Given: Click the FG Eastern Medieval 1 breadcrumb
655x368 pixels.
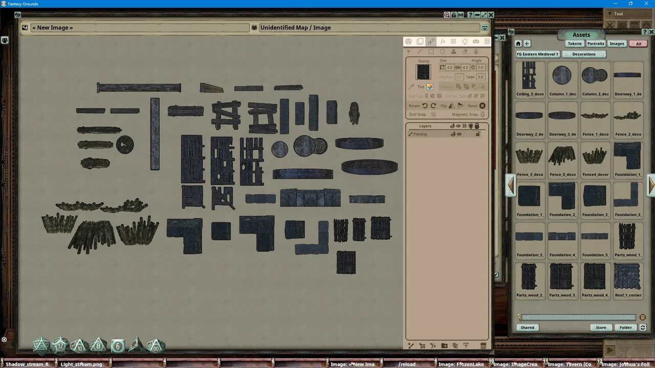Looking at the screenshot, I should [x=537, y=54].
